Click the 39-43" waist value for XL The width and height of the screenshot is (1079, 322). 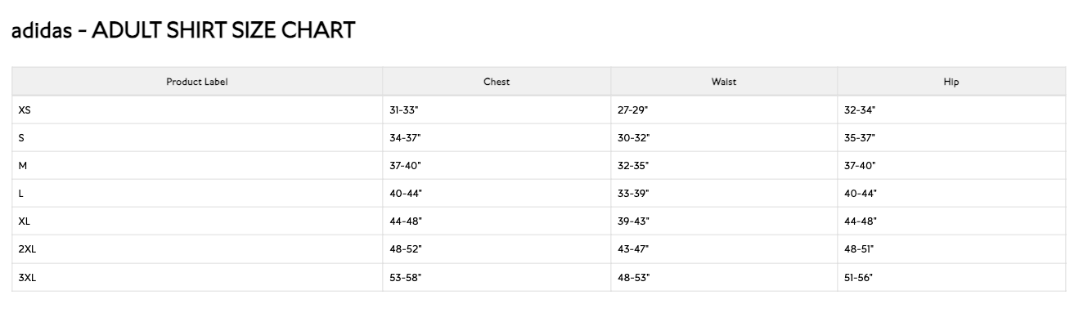pyautogui.click(x=633, y=221)
